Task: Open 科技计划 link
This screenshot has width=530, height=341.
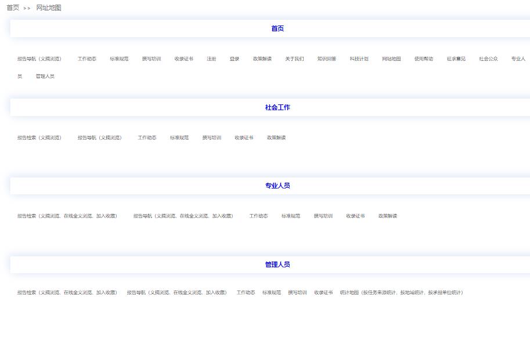Action: point(359,59)
